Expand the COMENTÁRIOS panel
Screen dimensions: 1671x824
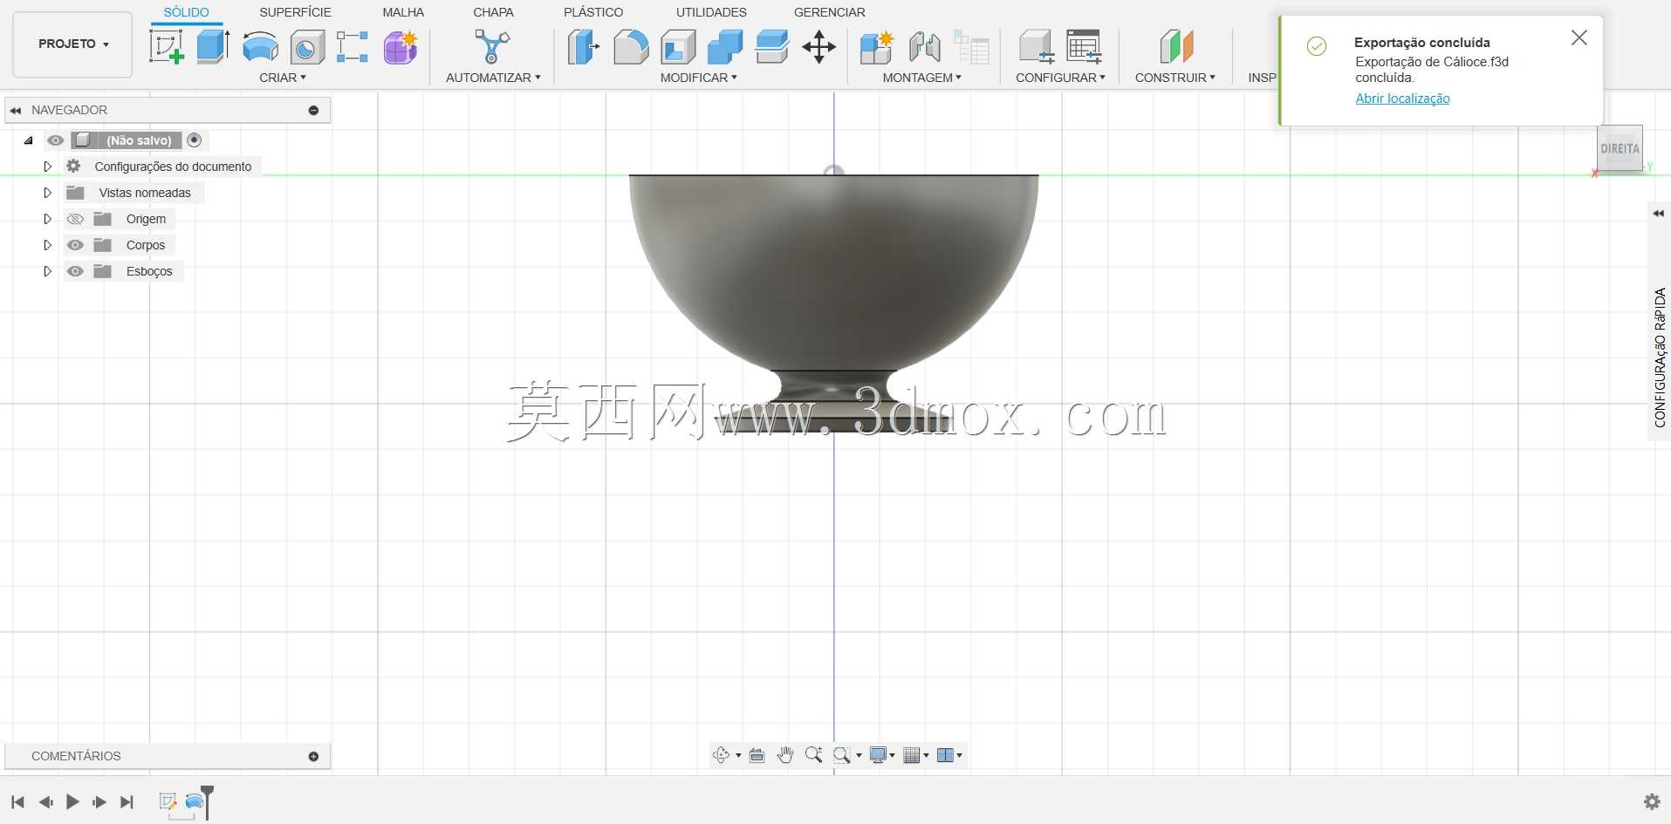click(313, 756)
